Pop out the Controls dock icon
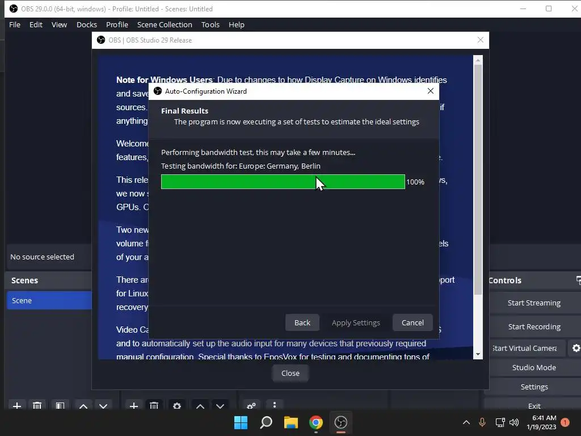Screen dimensions: 581x436 [x=578, y=280]
